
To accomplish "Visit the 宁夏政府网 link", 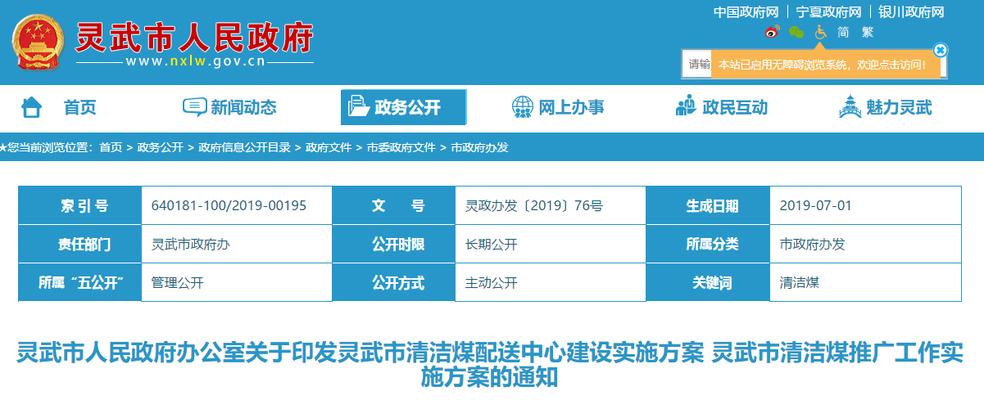I will (x=828, y=11).
